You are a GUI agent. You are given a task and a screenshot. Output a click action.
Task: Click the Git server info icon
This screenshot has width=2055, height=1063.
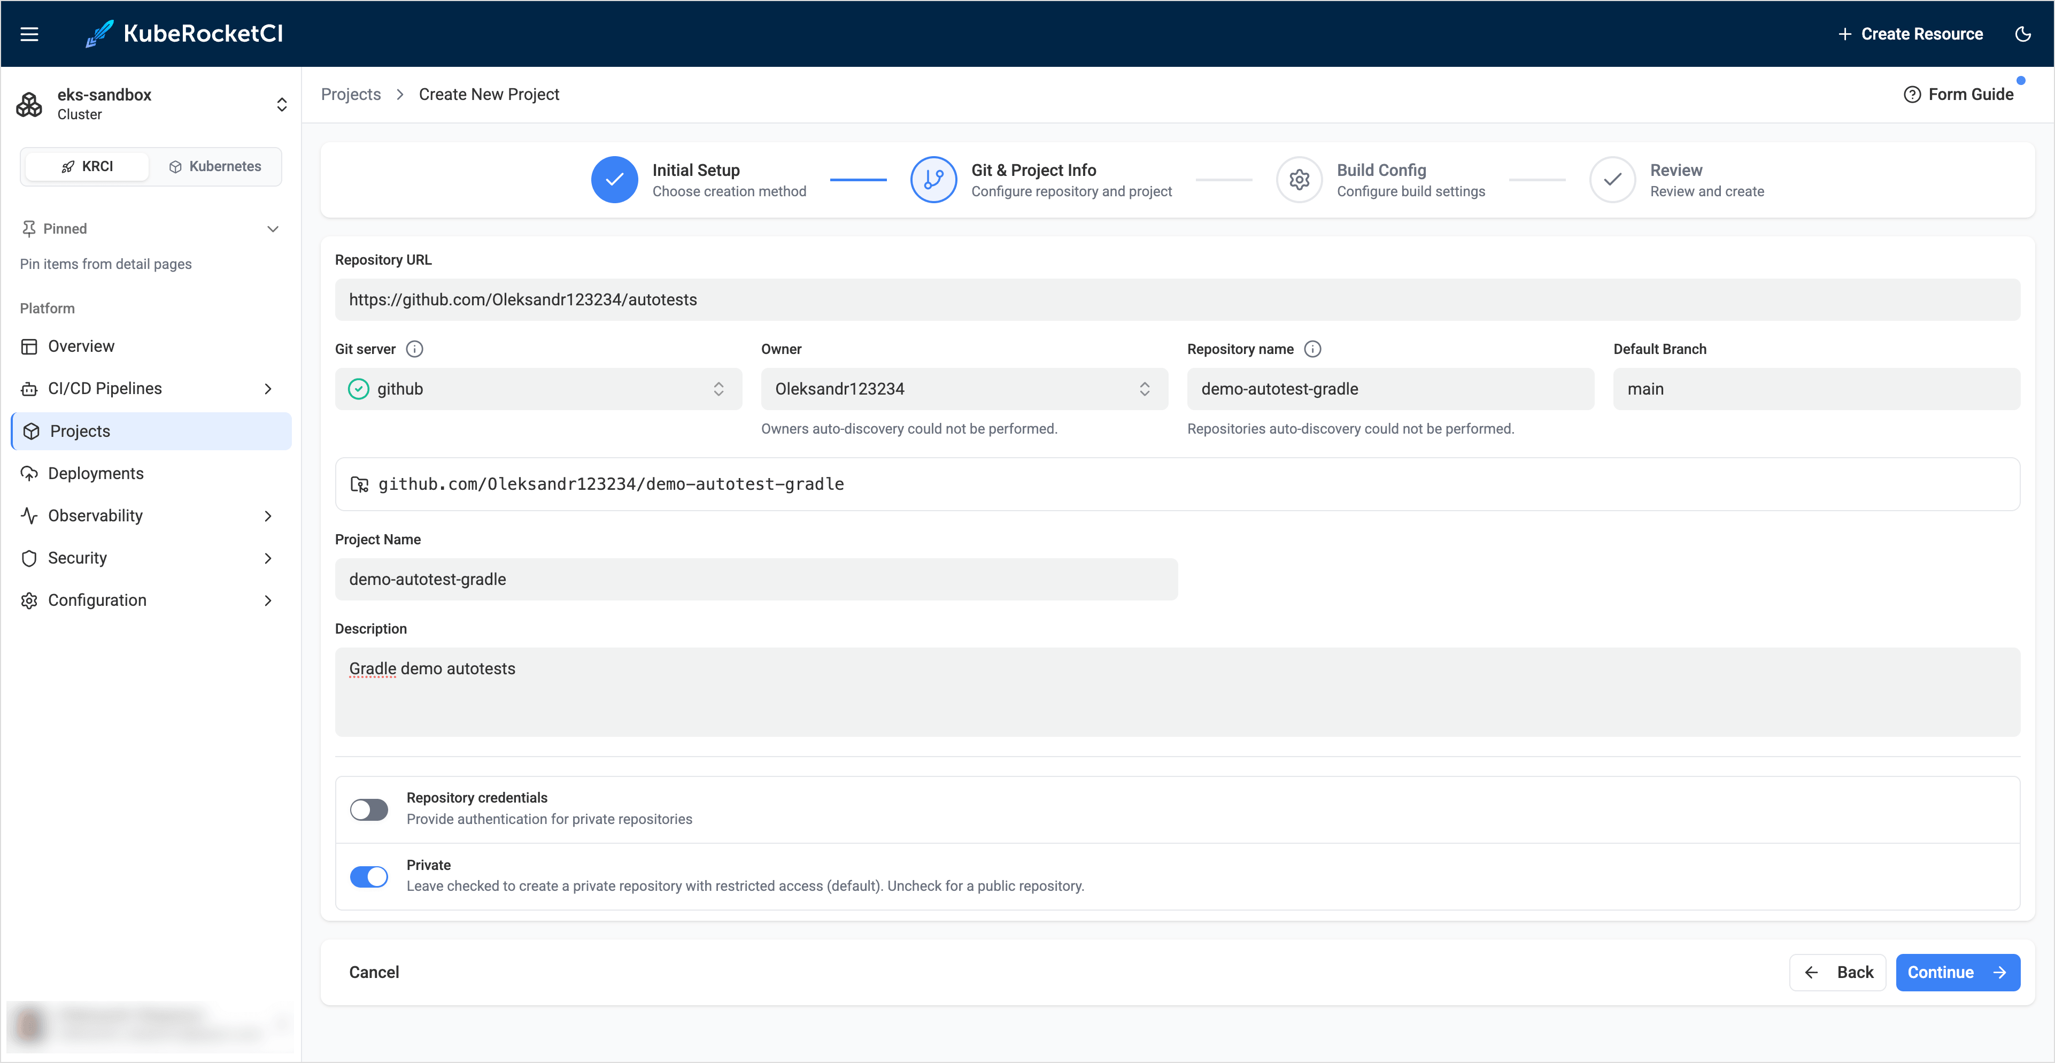(414, 349)
